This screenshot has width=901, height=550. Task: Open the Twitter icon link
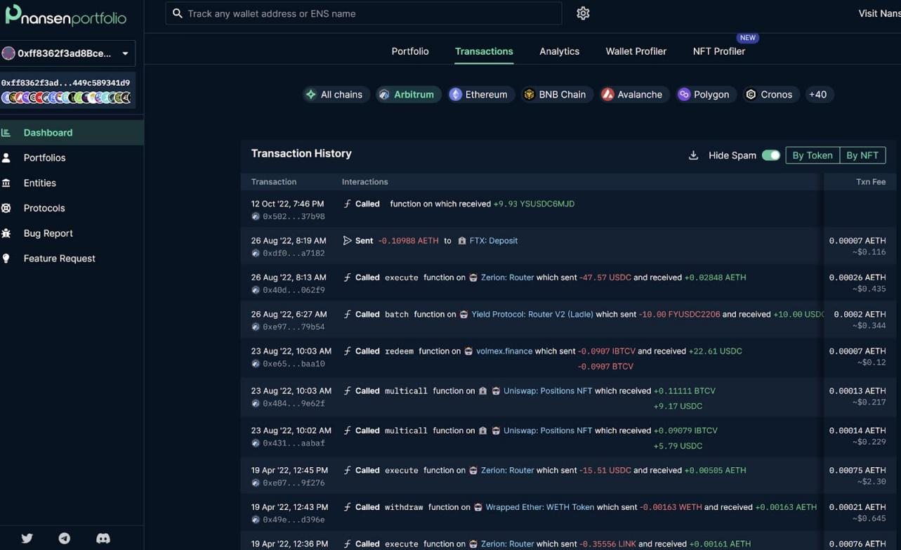coord(27,538)
